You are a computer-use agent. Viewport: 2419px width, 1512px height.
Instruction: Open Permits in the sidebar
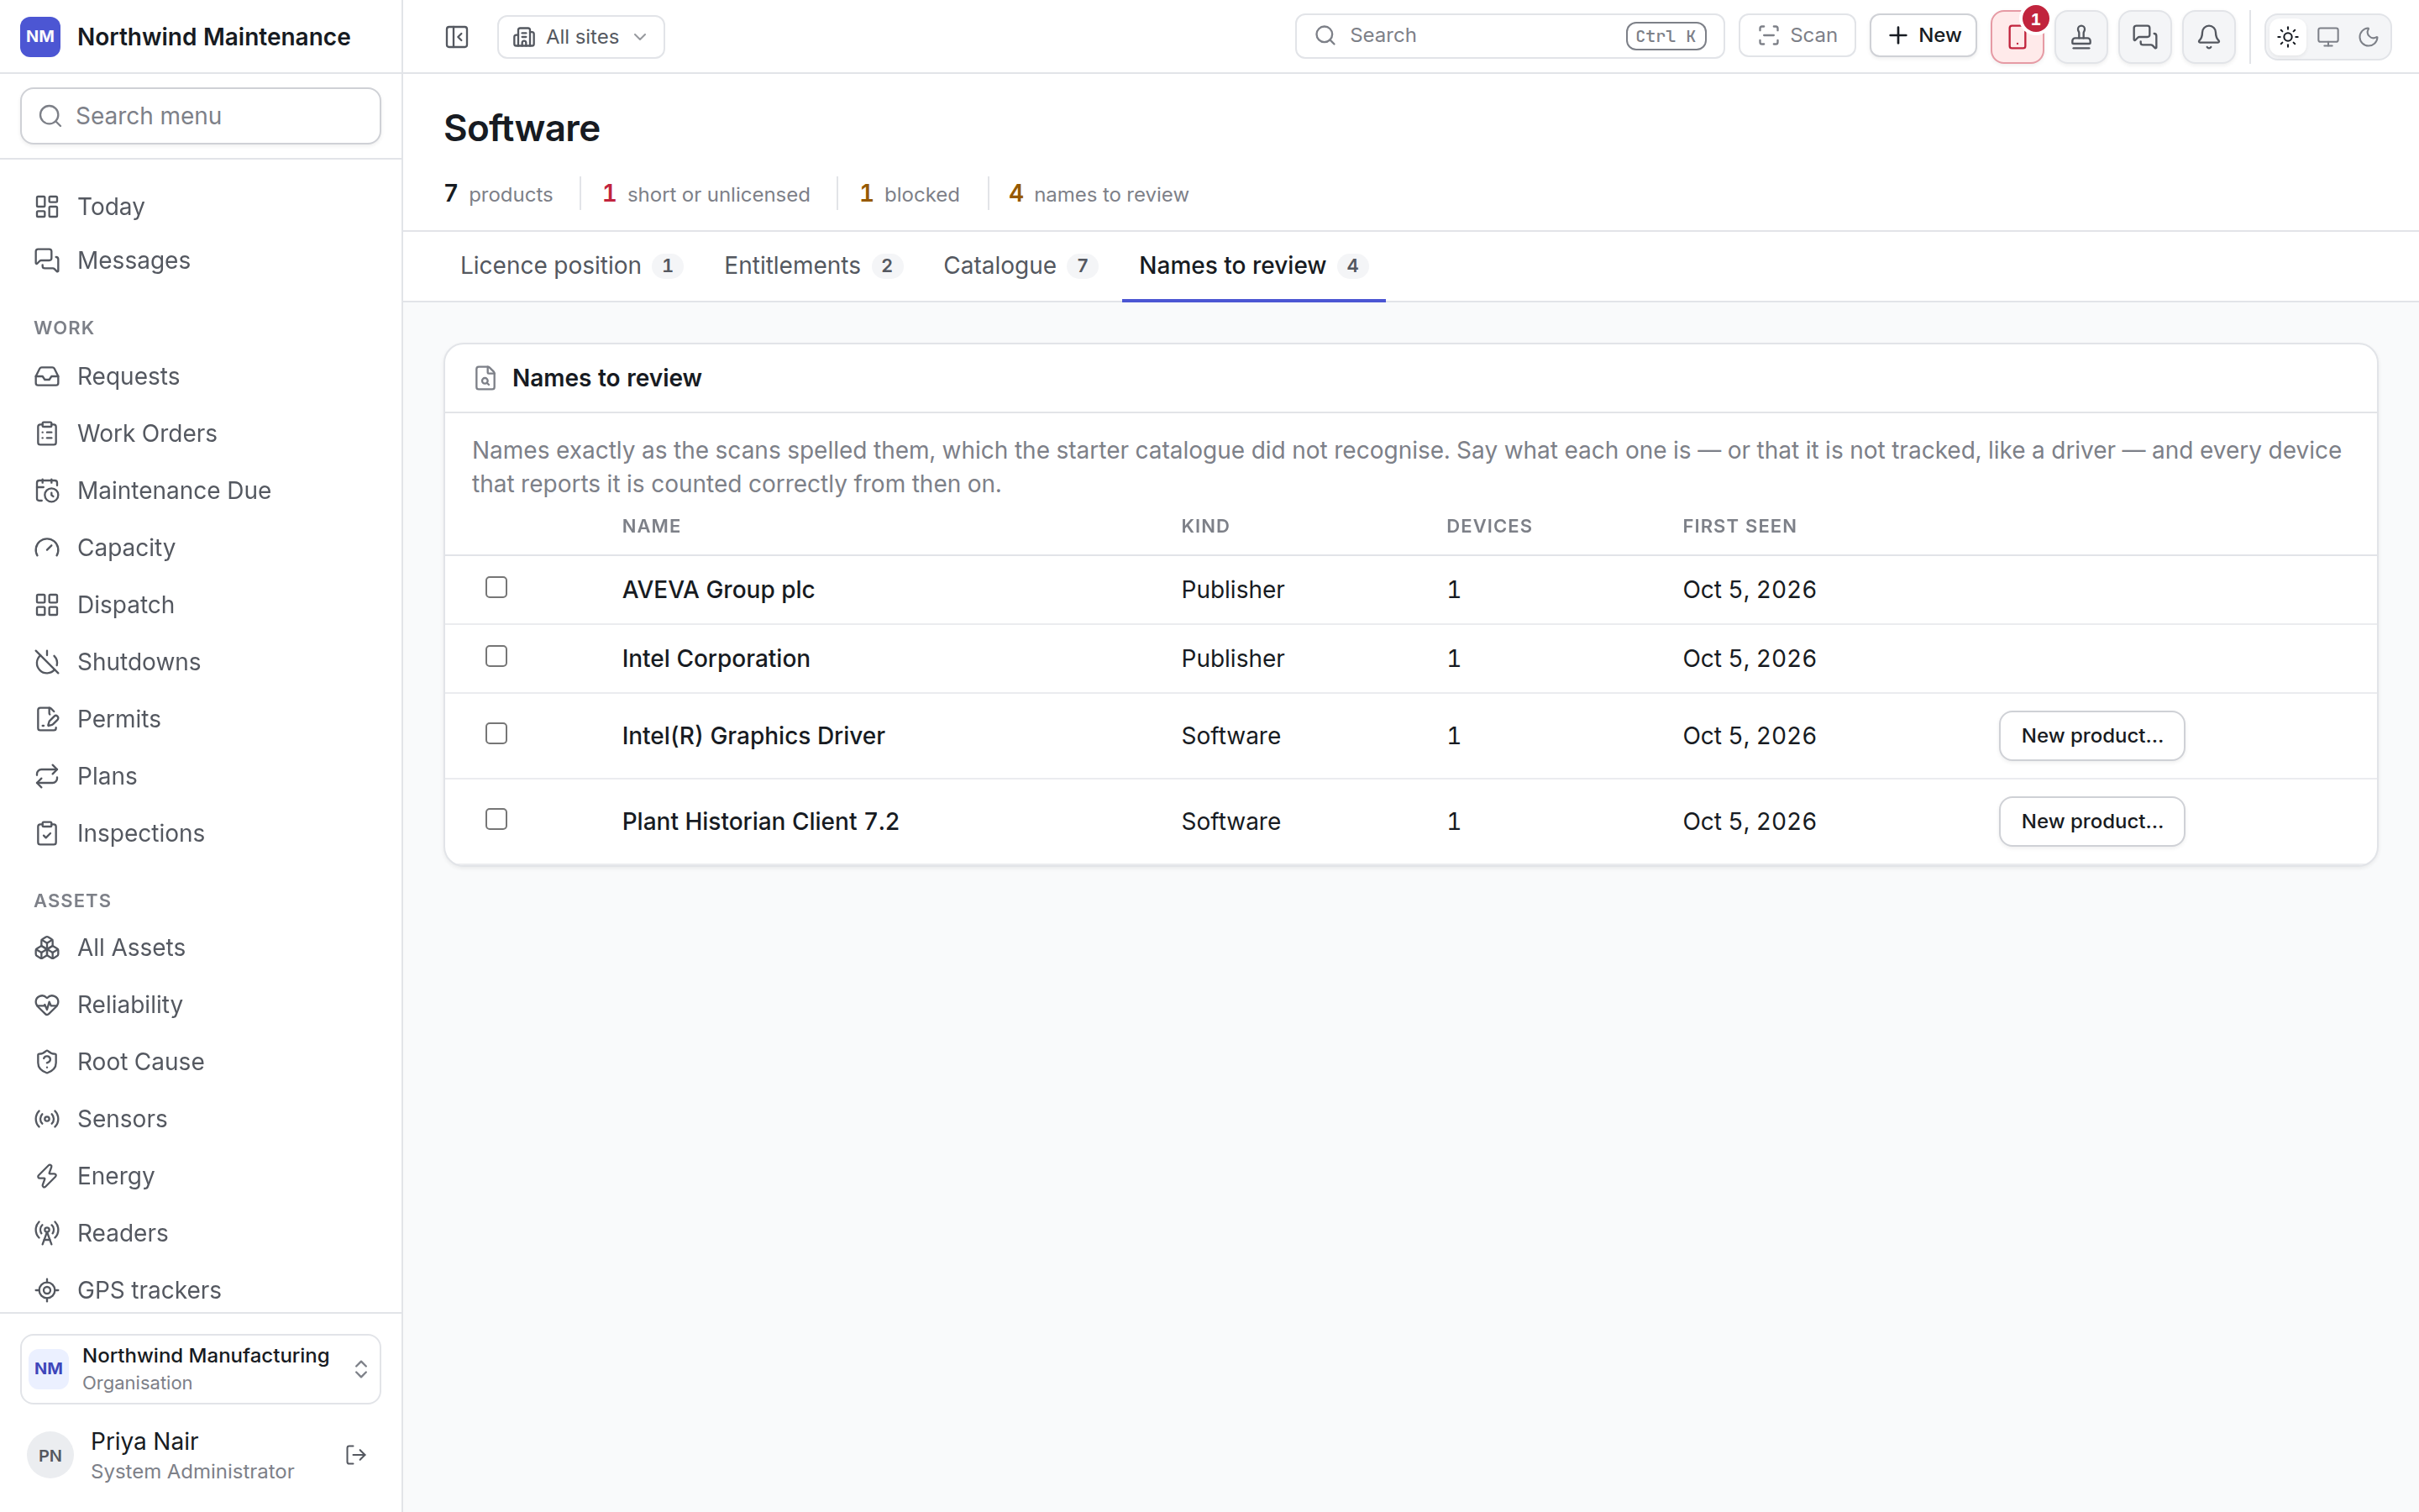(200, 719)
